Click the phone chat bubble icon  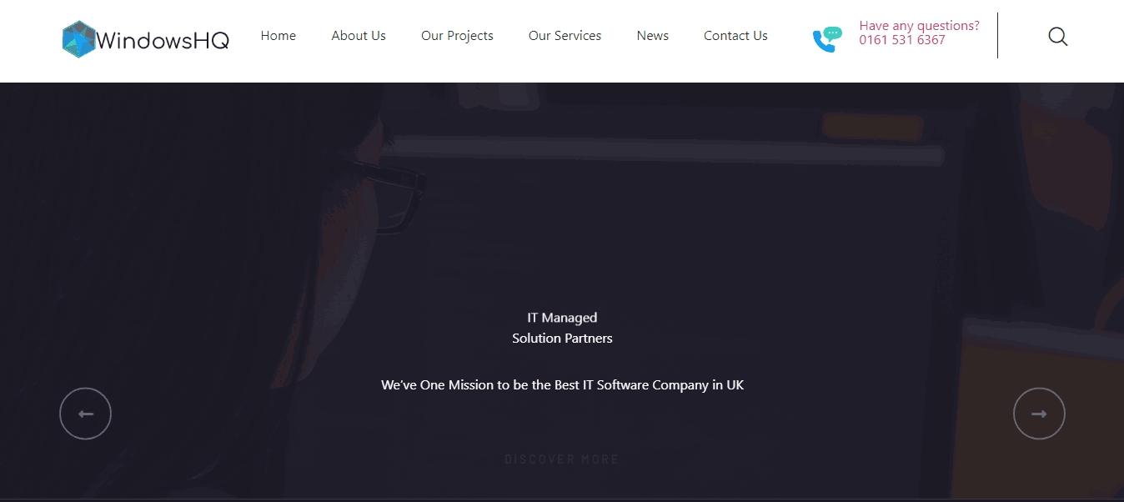point(827,39)
